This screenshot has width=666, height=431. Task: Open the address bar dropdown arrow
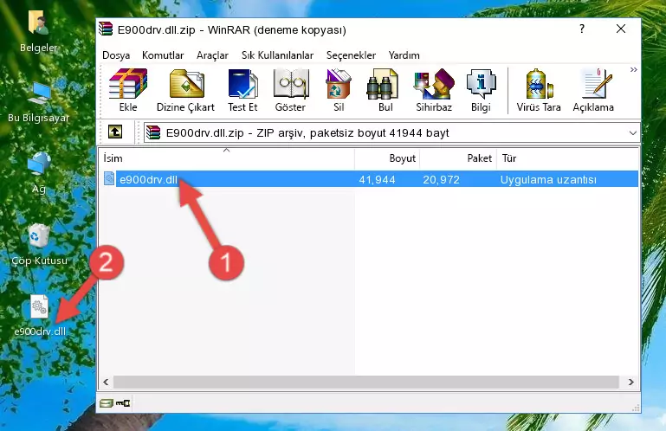[632, 133]
